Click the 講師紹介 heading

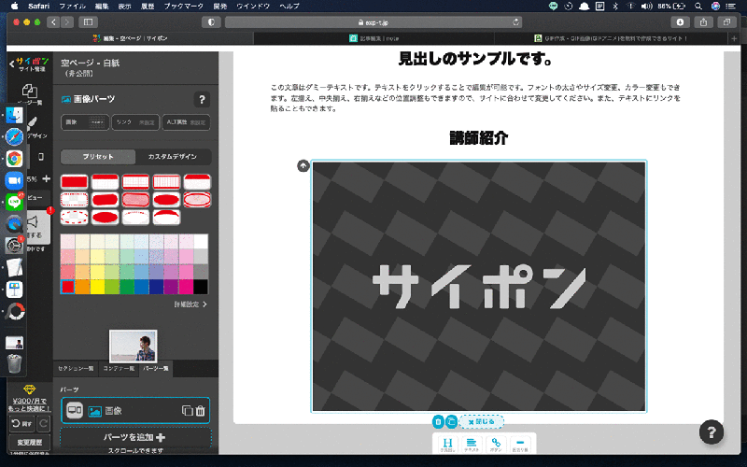coord(479,137)
